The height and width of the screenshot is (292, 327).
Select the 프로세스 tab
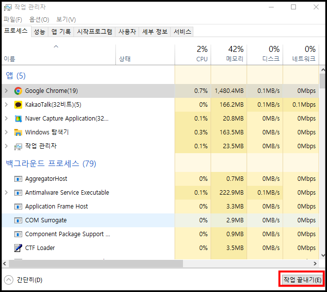point(16,31)
